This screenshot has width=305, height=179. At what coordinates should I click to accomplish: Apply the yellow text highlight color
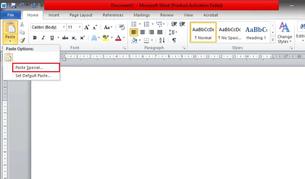point(106,38)
